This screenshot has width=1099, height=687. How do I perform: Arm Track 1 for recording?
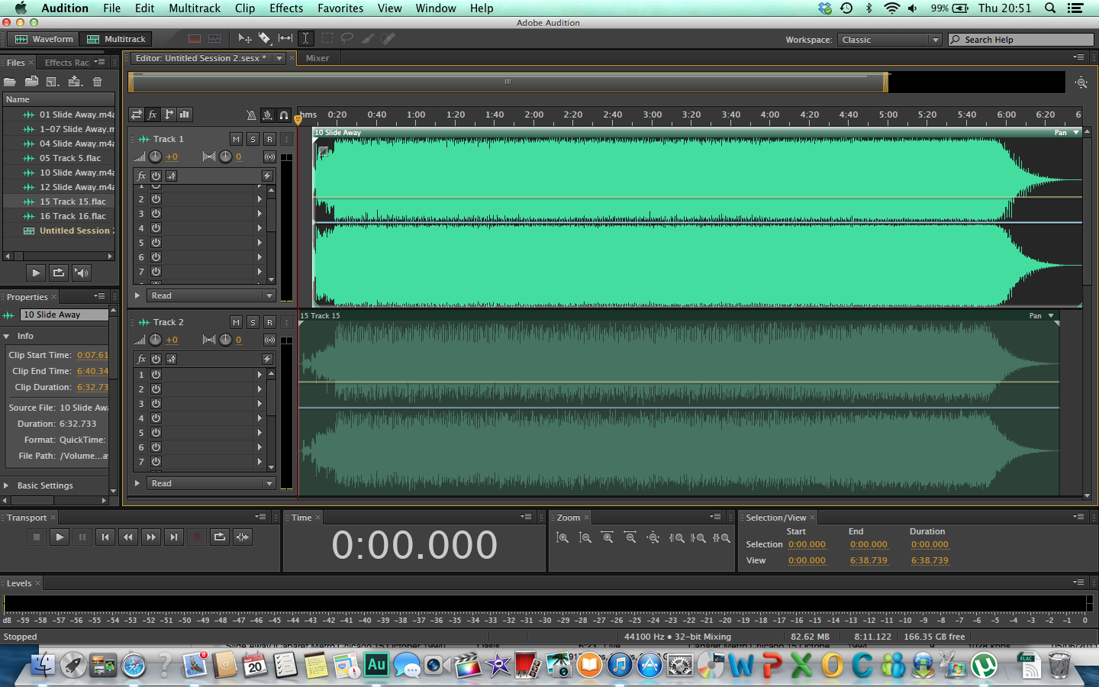(270, 139)
